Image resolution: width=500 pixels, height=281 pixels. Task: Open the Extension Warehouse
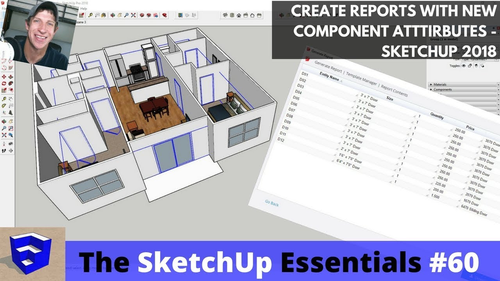coord(148,15)
